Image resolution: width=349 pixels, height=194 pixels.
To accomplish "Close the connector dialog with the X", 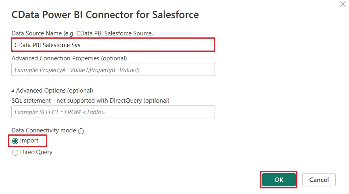I will (343, 4).
